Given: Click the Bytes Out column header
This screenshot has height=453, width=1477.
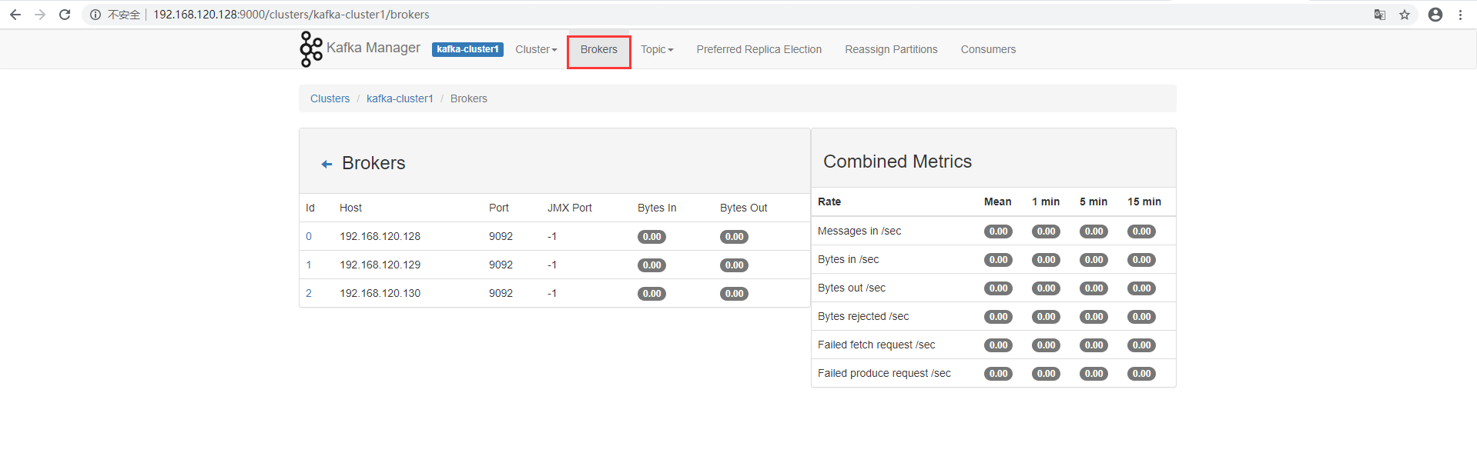Looking at the screenshot, I should pos(744,208).
